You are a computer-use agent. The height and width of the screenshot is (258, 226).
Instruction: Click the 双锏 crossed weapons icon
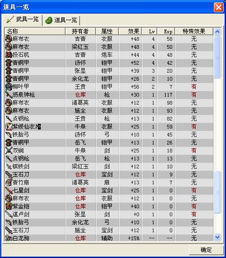pyautogui.click(x=9, y=151)
